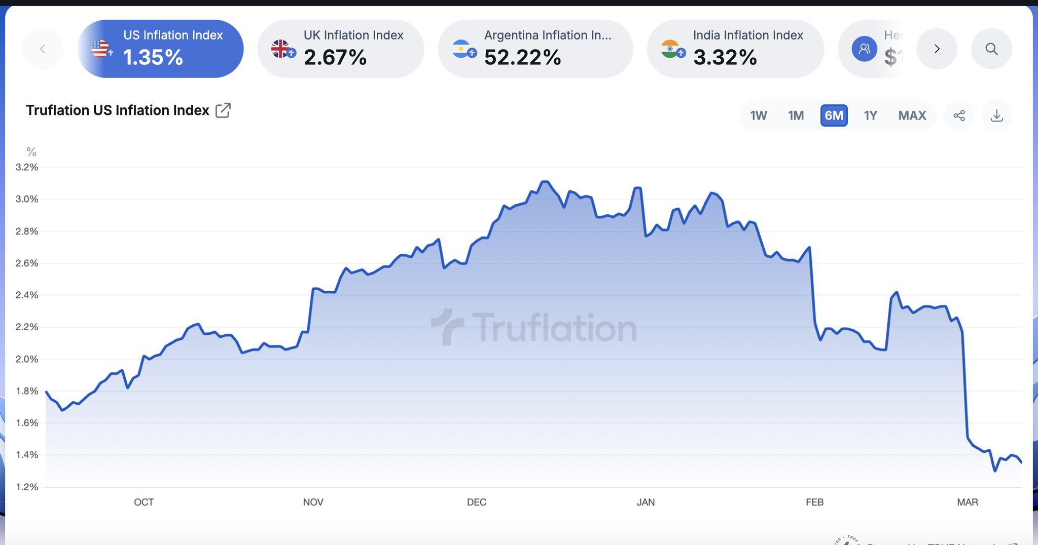Viewport: 1038px width, 545px height.
Task: Click the UK flag icon
Action: coord(281,49)
